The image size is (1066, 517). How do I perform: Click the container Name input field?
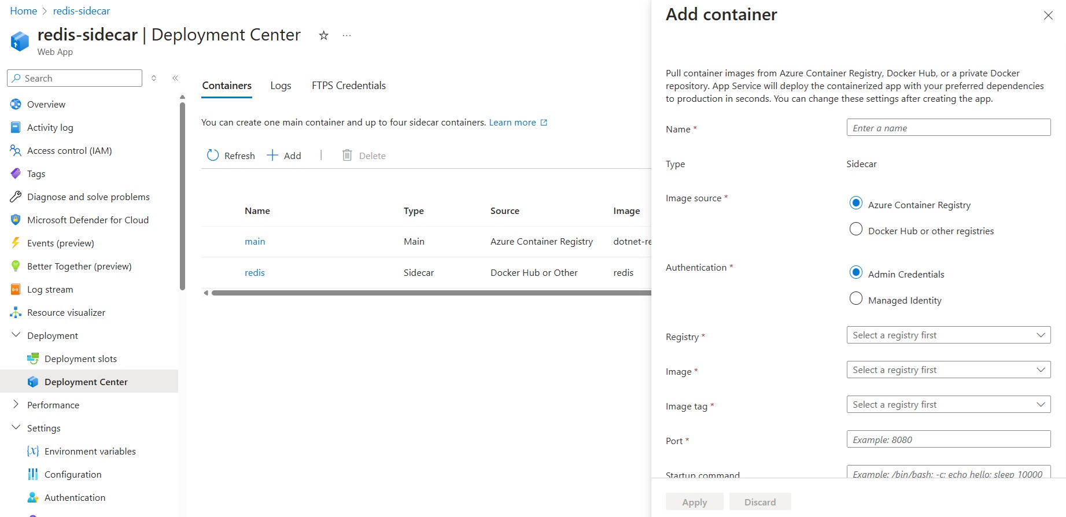949,128
